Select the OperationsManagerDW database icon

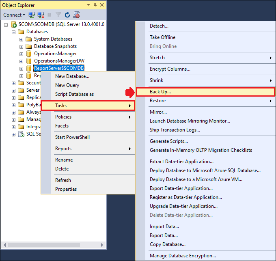(x=29, y=61)
